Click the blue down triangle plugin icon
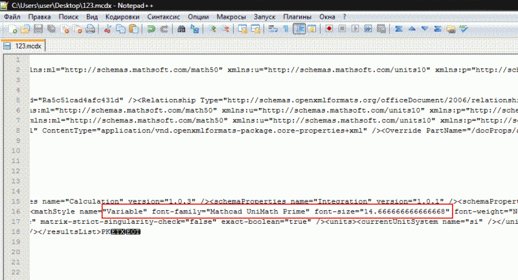The width and height of the screenshot is (518, 280). point(425,29)
